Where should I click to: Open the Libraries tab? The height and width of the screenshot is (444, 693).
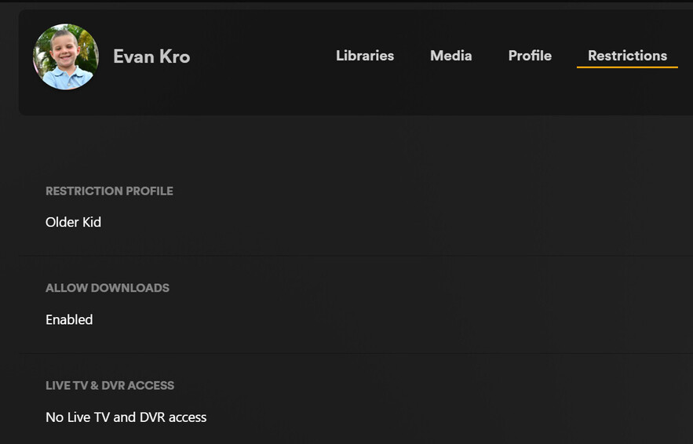(x=365, y=56)
